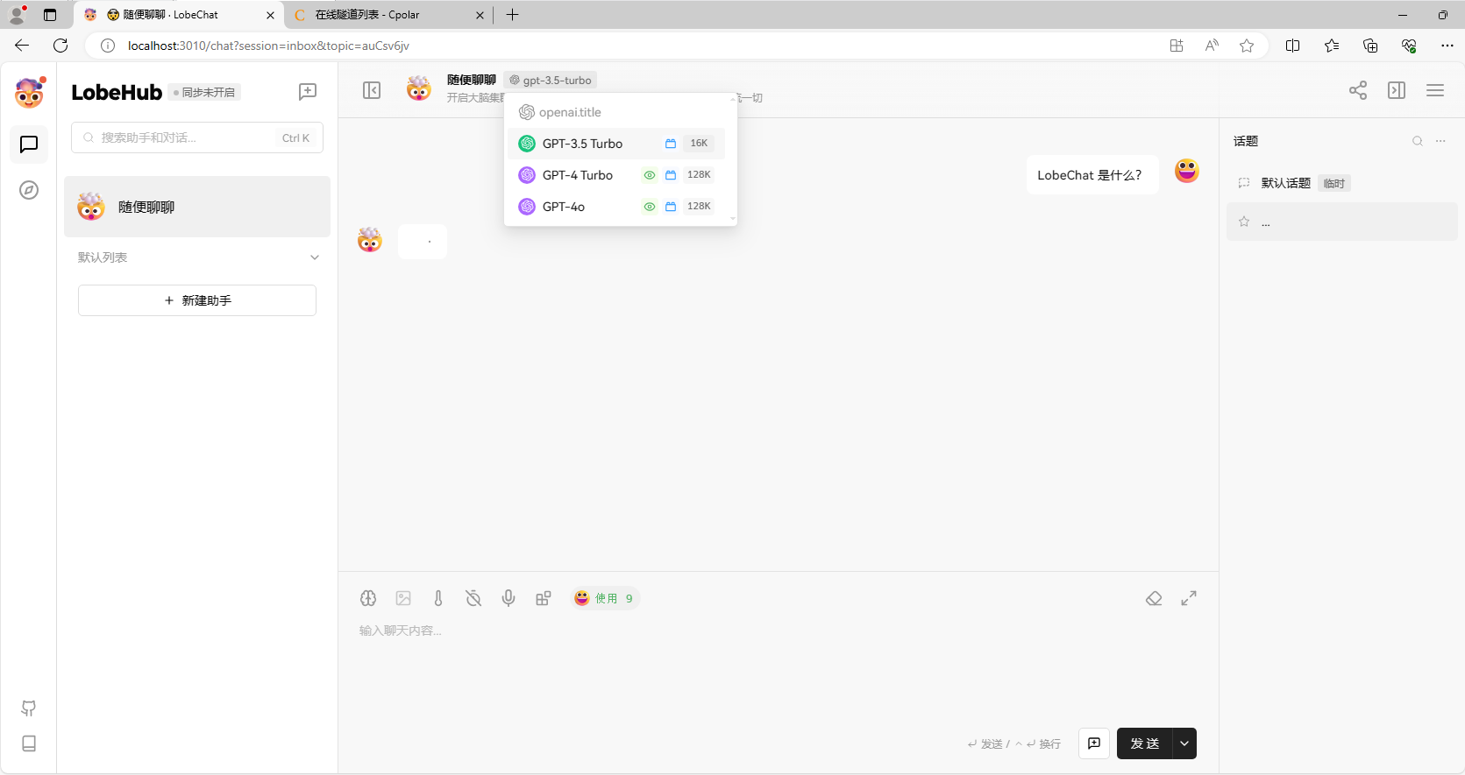This screenshot has height=775, width=1465.
Task: Click add-message-only button beside send
Action: pyautogui.click(x=1094, y=743)
